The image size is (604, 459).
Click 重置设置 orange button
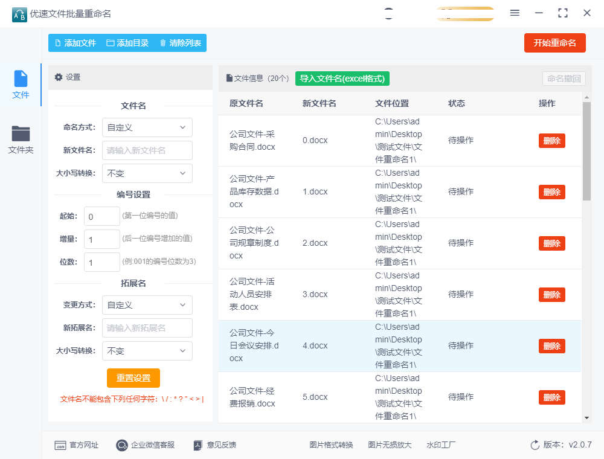pyautogui.click(x=133, y=378)
